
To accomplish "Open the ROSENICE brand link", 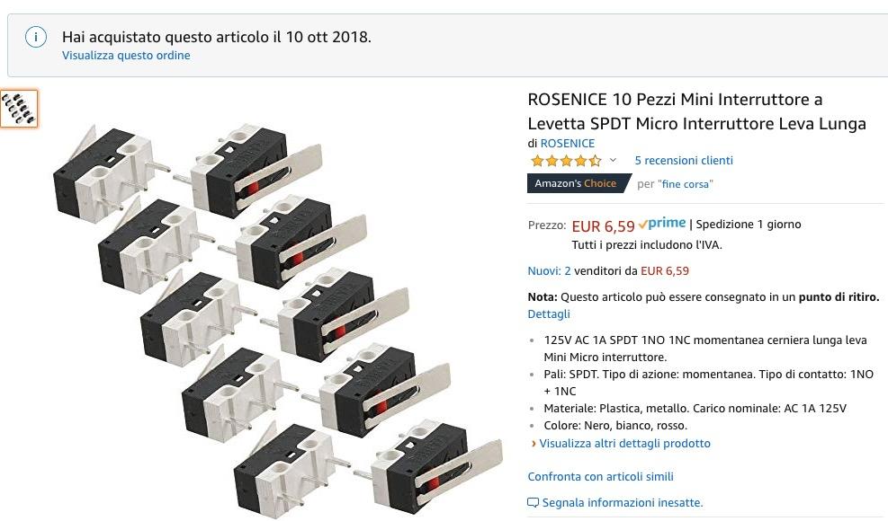I will coord(567,143).
